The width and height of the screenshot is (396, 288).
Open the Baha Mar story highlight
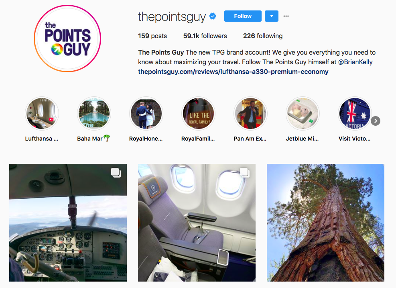click(94, 113)
